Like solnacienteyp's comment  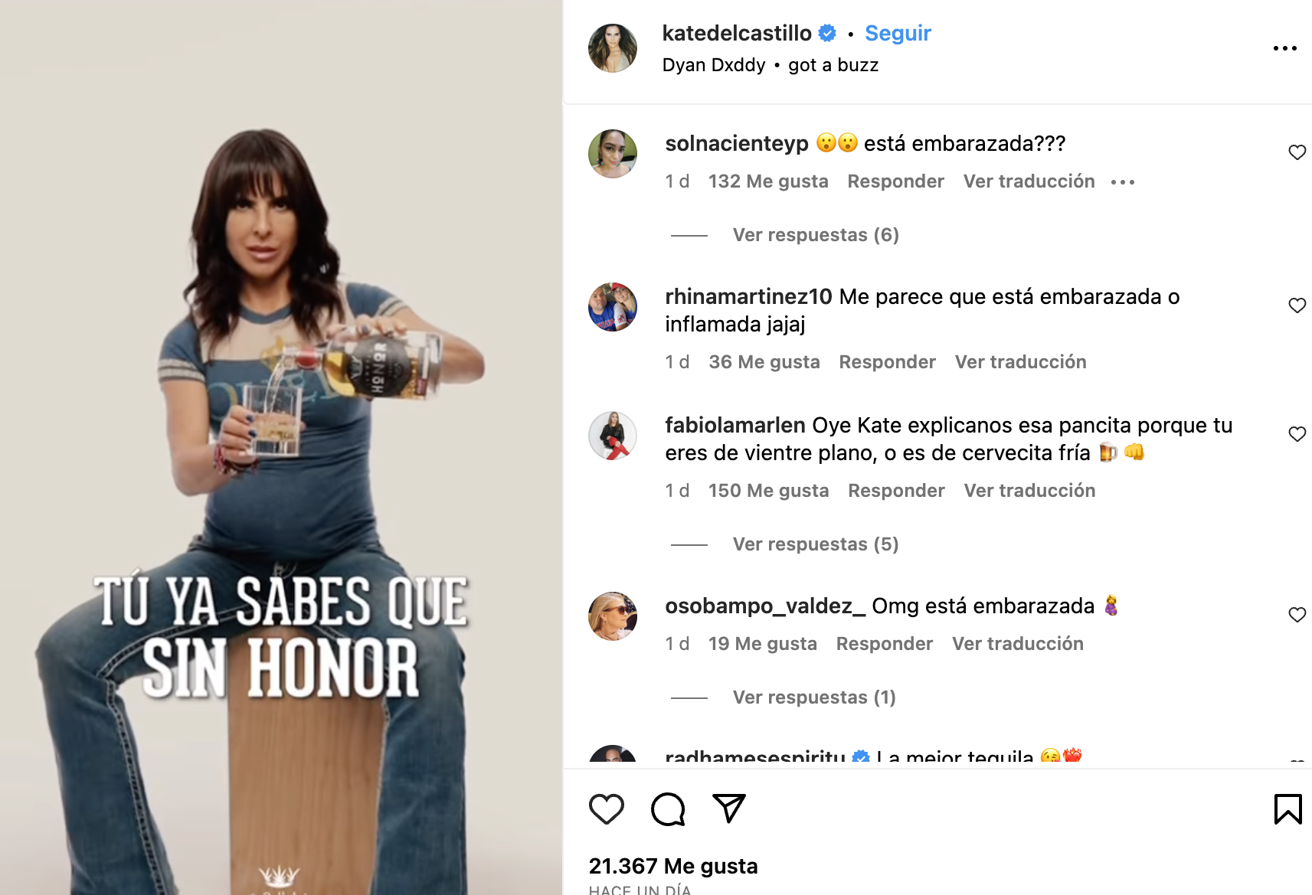tap(1297, 152)
